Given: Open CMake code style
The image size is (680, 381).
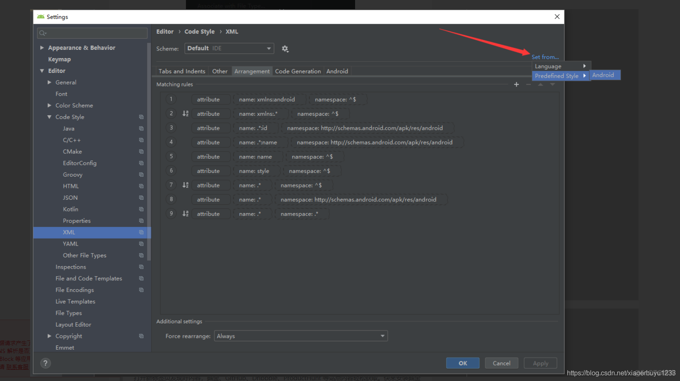Looking at the screenshot, I should click(72, 152).
